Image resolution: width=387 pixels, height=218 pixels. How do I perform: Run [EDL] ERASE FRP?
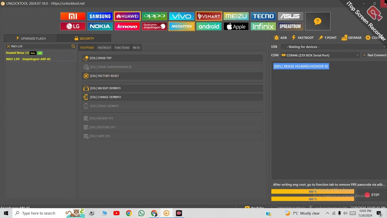pos(172,58)
